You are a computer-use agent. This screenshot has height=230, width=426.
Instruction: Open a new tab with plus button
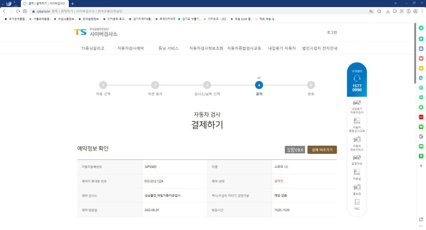[x=73, y=3]
